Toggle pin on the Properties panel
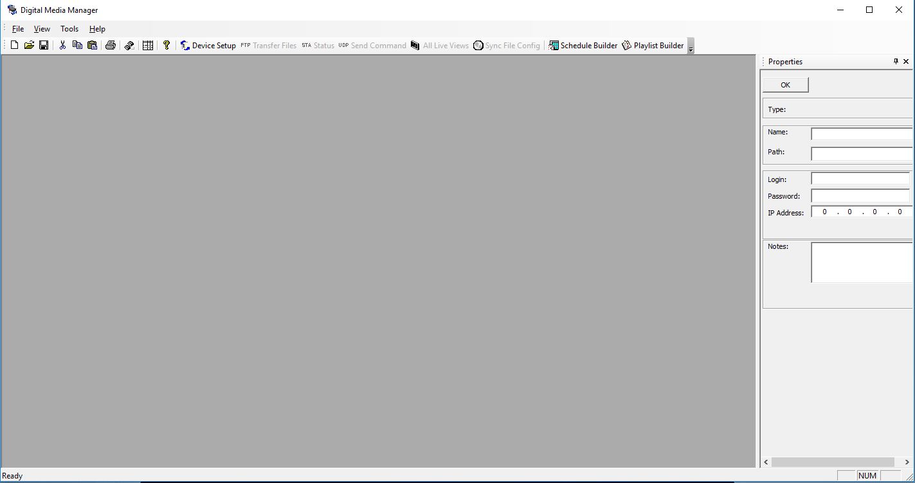The height and width of the screenshot is (483, 915). 896,61
